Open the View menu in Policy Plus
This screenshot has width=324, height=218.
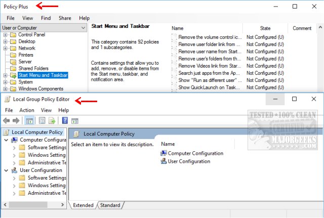tap(28, 18)
